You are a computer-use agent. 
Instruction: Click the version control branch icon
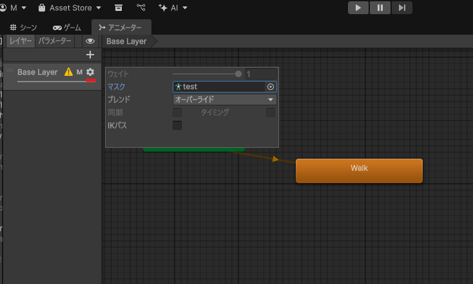point(141,8)
